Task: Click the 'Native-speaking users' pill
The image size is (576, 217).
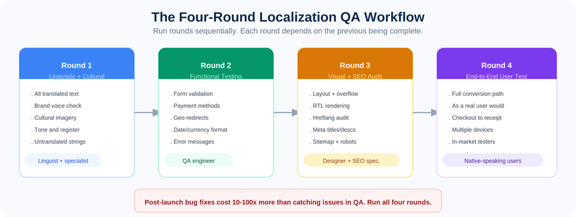Action: (493, 160)
